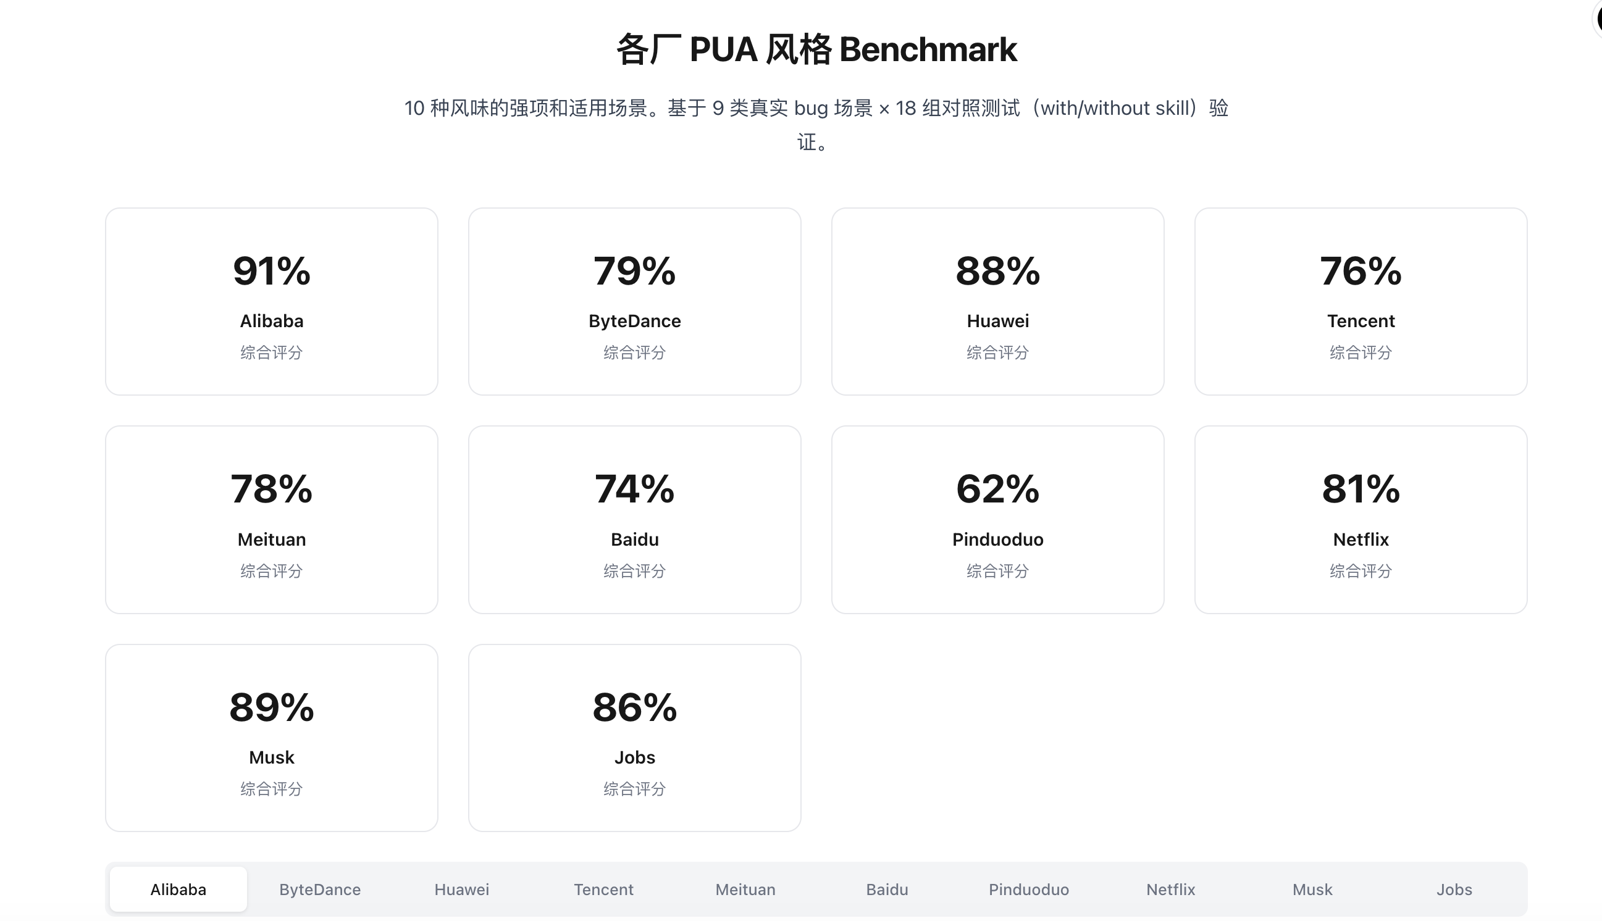Switch to the Netflix tab
Screen dimensions: 1602x921
(1170, 889)
